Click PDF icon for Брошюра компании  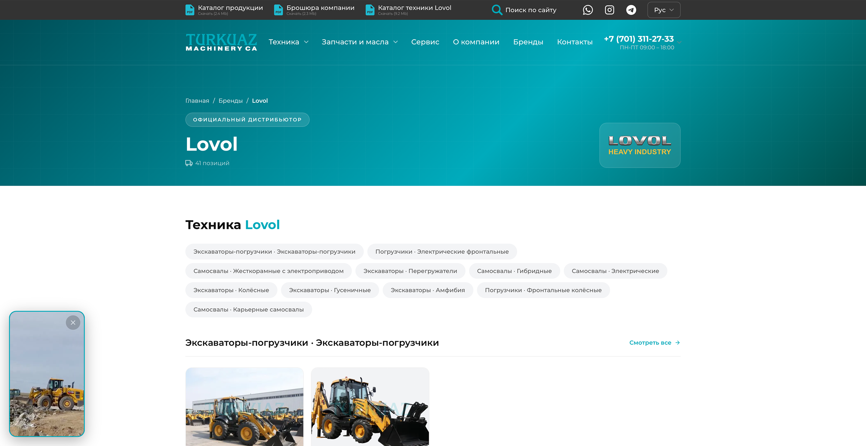click(278, 10)
